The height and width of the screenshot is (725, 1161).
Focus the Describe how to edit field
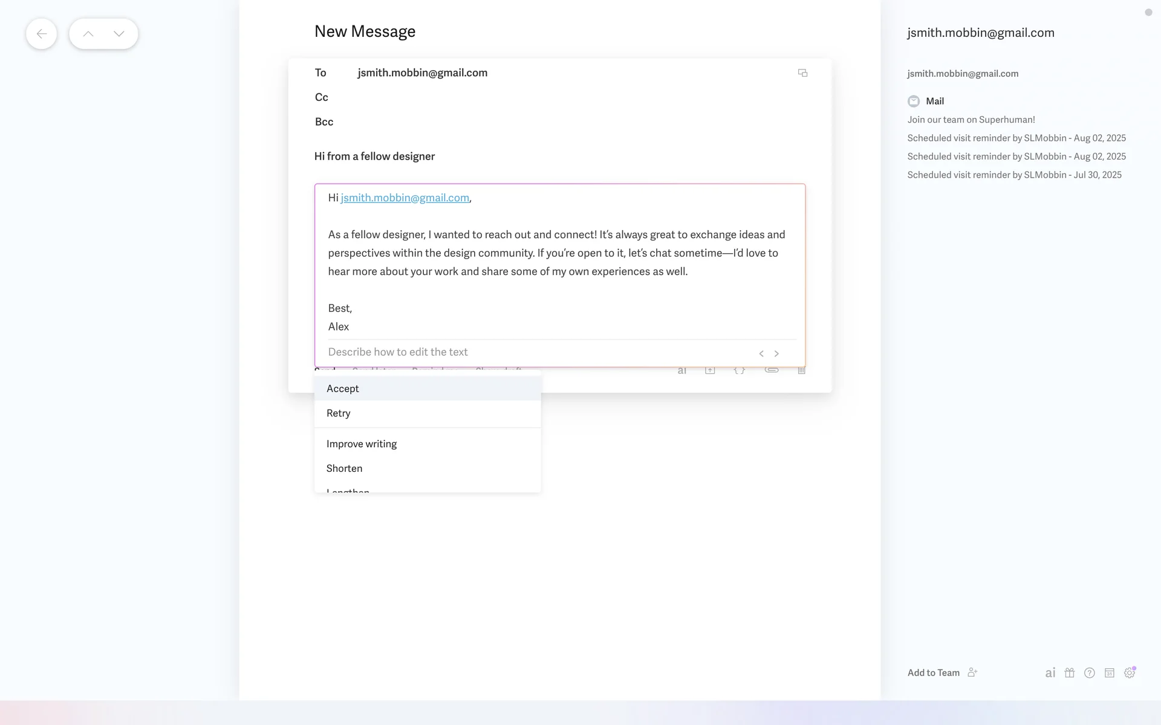(x=532, y=352)
